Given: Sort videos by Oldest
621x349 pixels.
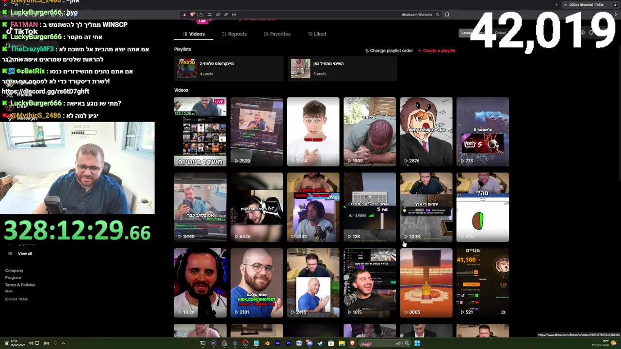Looking at the screenshot, I should [500, 33].
